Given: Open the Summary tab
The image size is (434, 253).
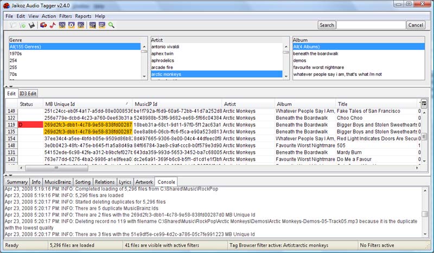Looking at the screenshot, I should 17,182.
